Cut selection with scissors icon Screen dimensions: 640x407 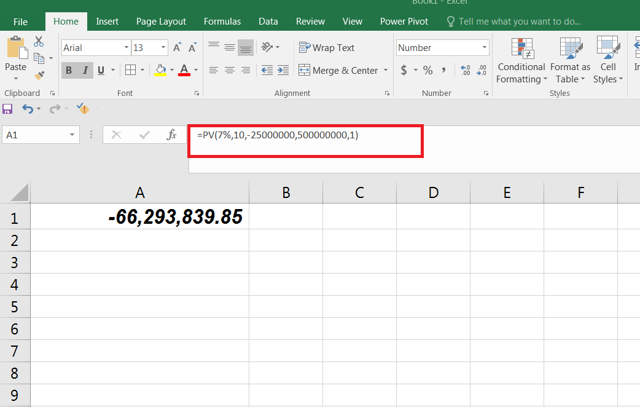click(39, 41)
